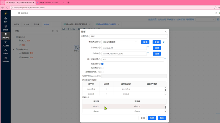Open 人工智能 AI module in sidebar

[x=6, y=44]
